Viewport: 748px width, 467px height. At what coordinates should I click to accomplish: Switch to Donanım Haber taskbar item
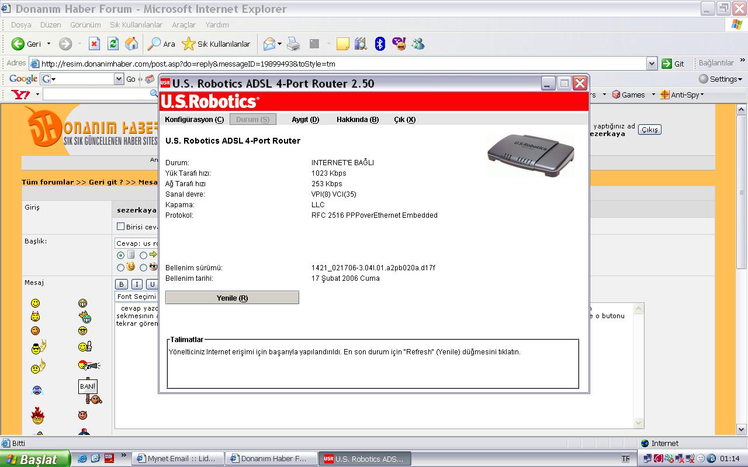click(272, 459)
